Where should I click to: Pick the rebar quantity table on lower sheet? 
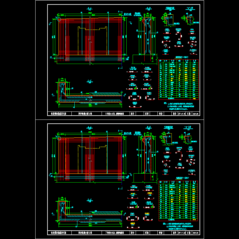pyautogui.click(x=178, y=201)
